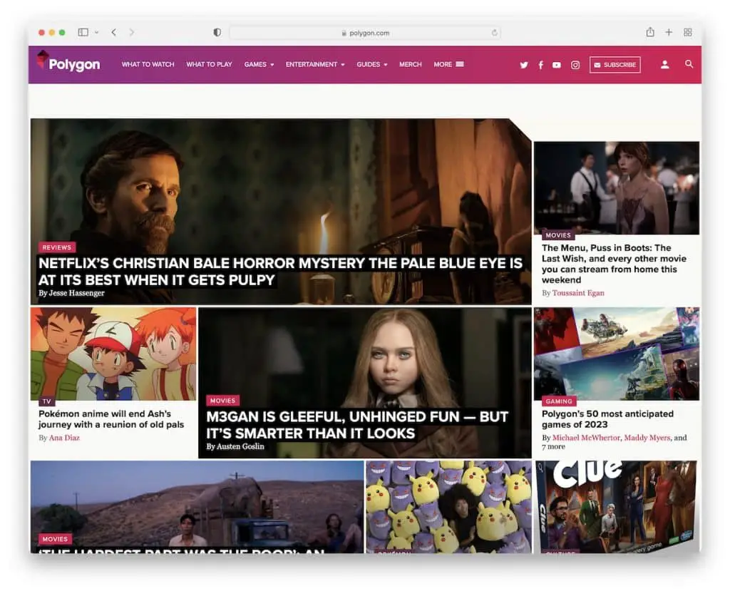The width and height of the screenshot is (730, 591).
Task: Open site search magnifier icon
Action: pyautogui.click(x=689, y=64)
